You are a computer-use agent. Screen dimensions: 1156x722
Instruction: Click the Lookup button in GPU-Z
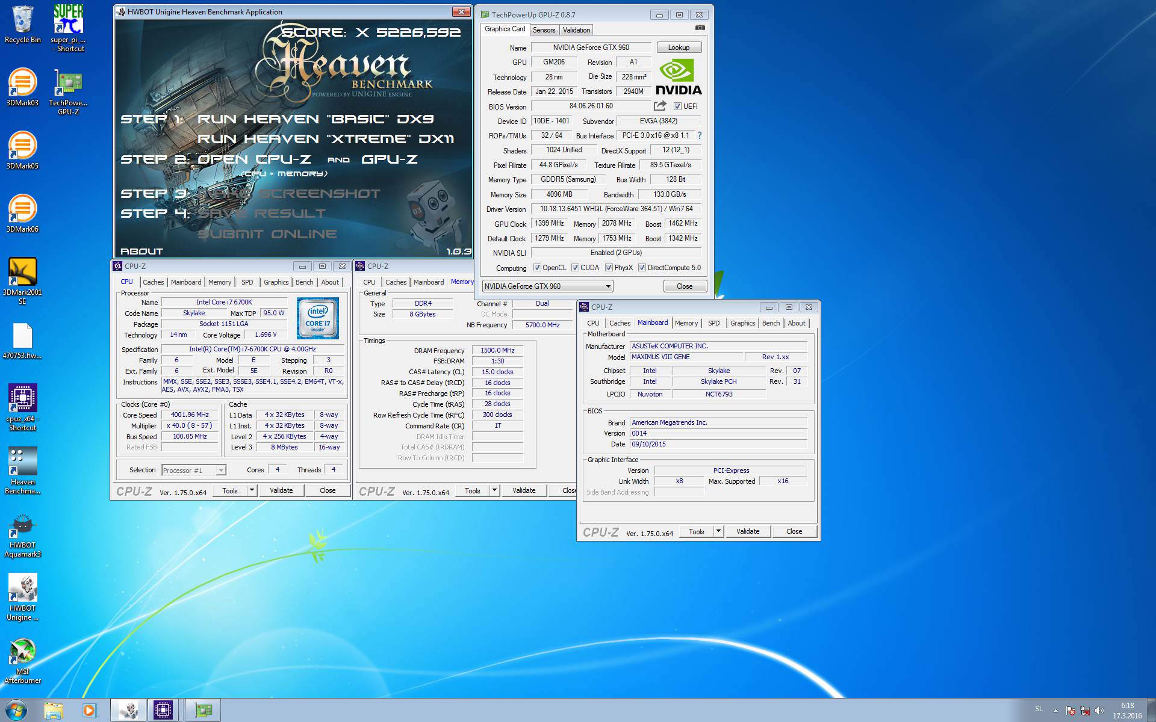(x=679, y=48)
